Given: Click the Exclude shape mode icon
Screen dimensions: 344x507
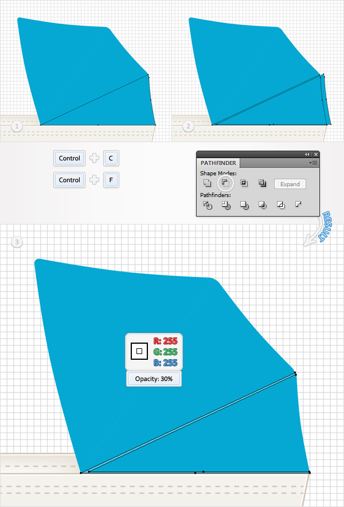Looking at the screenshot, I should (263, 183).
